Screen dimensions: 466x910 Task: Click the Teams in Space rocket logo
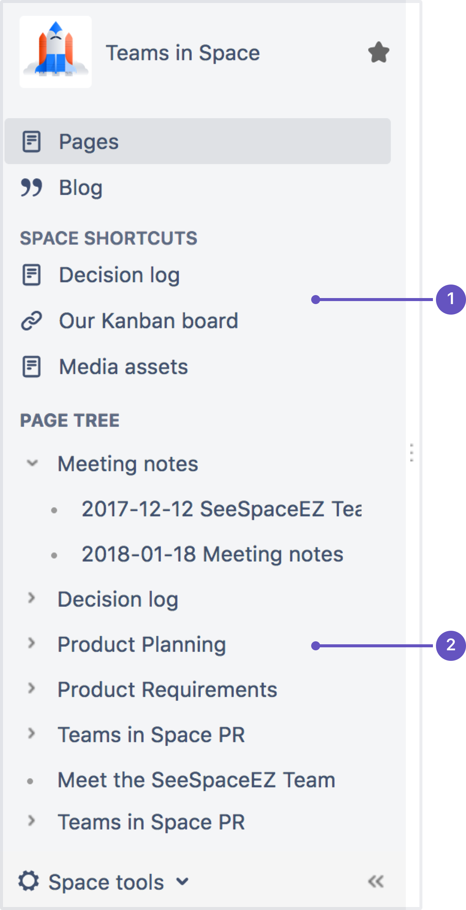[56, 52]
